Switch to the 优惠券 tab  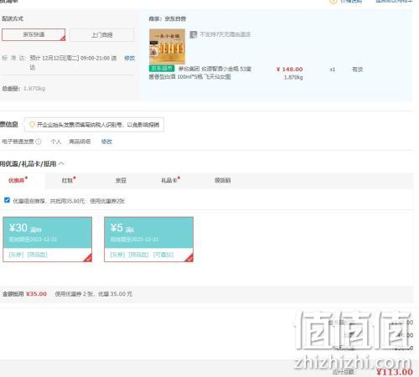tap(18, 180)
